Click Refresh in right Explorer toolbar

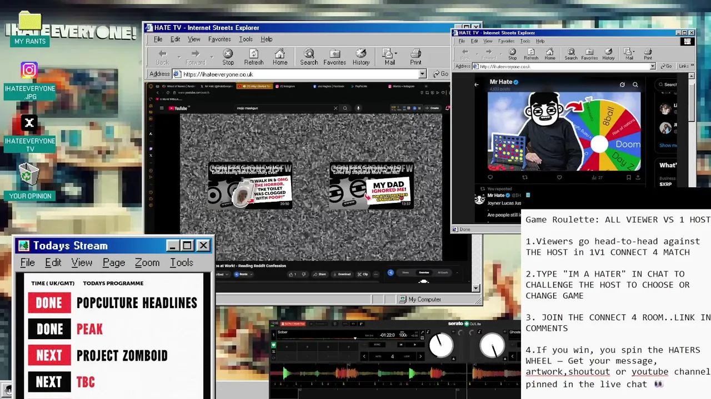(531, 54)
